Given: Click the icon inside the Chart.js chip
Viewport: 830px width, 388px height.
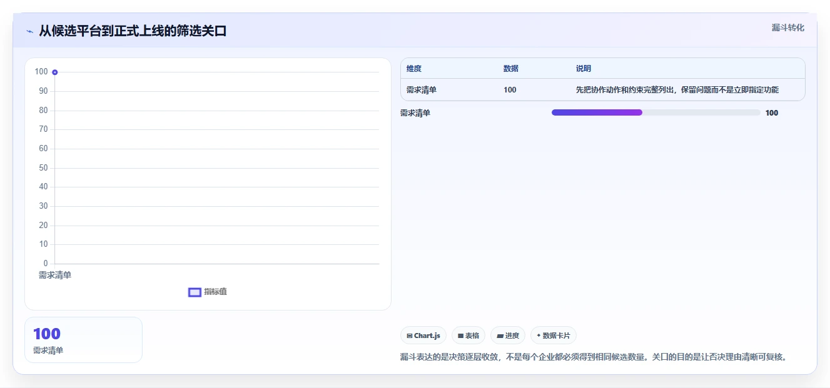Looking at the screenshot, I should point(410,336).
